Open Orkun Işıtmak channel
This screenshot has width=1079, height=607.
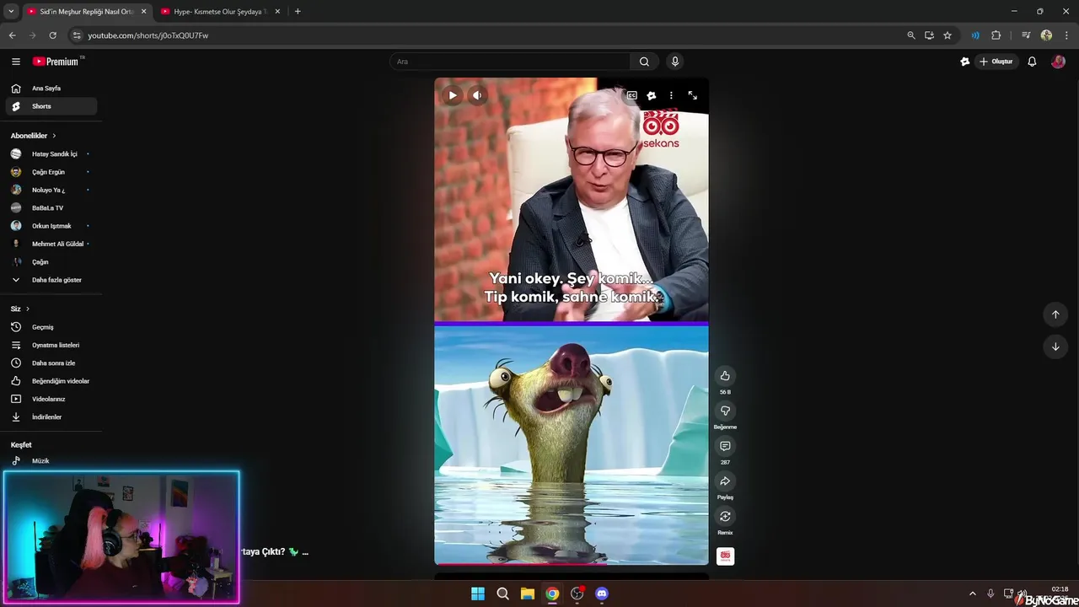[51, 226]
